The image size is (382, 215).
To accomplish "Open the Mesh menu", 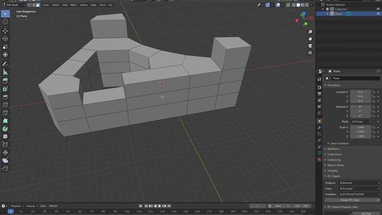I will click(73, 5).
